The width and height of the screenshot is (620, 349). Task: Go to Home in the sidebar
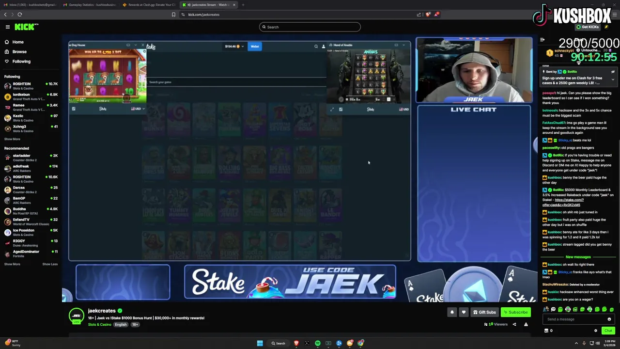[18, 42]
